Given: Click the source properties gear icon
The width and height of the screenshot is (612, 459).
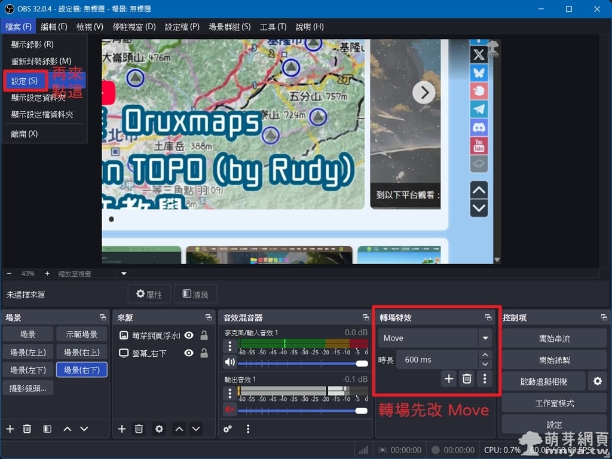Looking at the screenshot, I should coord(159,429).
